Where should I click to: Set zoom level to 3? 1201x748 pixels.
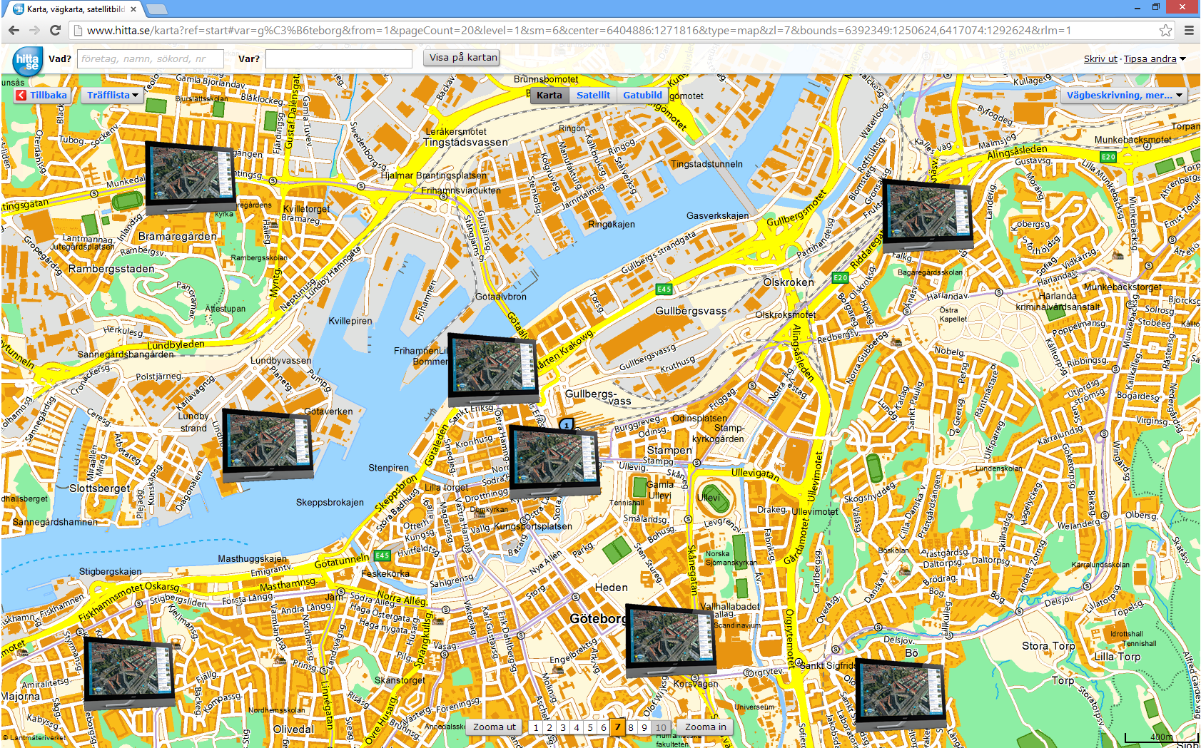point(563,728)
